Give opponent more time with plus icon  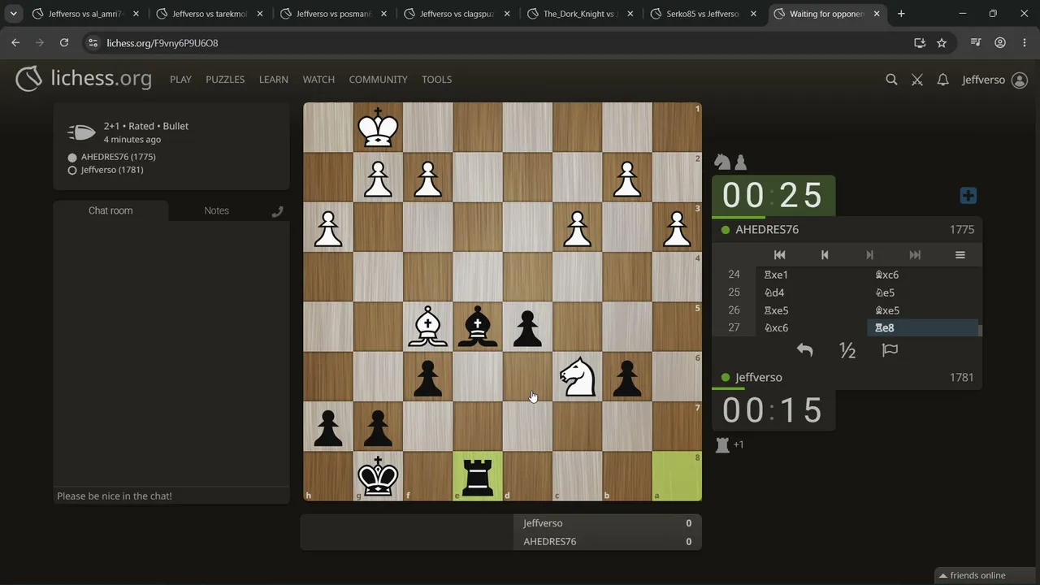(x=968, y=196)
